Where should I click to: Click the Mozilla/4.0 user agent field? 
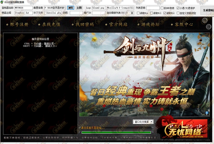(x=120, y=8)
